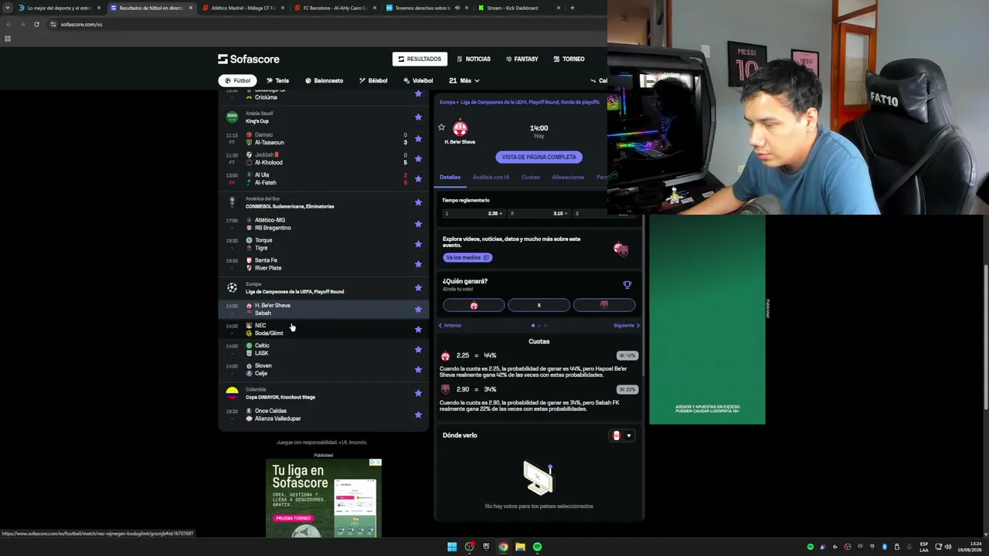The width and height of the screenshot is (989, 556).
Task: Click the Ve los medios button
Action: click(x=467, y=257)
